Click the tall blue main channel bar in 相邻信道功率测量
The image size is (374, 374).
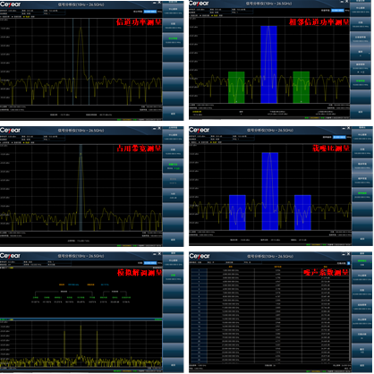[x=268, y=64]
